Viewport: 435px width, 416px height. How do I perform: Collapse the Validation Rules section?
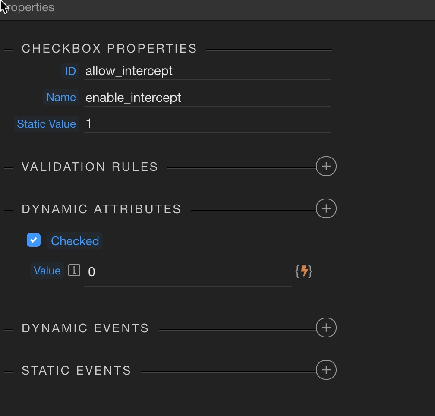coord(9,168)
